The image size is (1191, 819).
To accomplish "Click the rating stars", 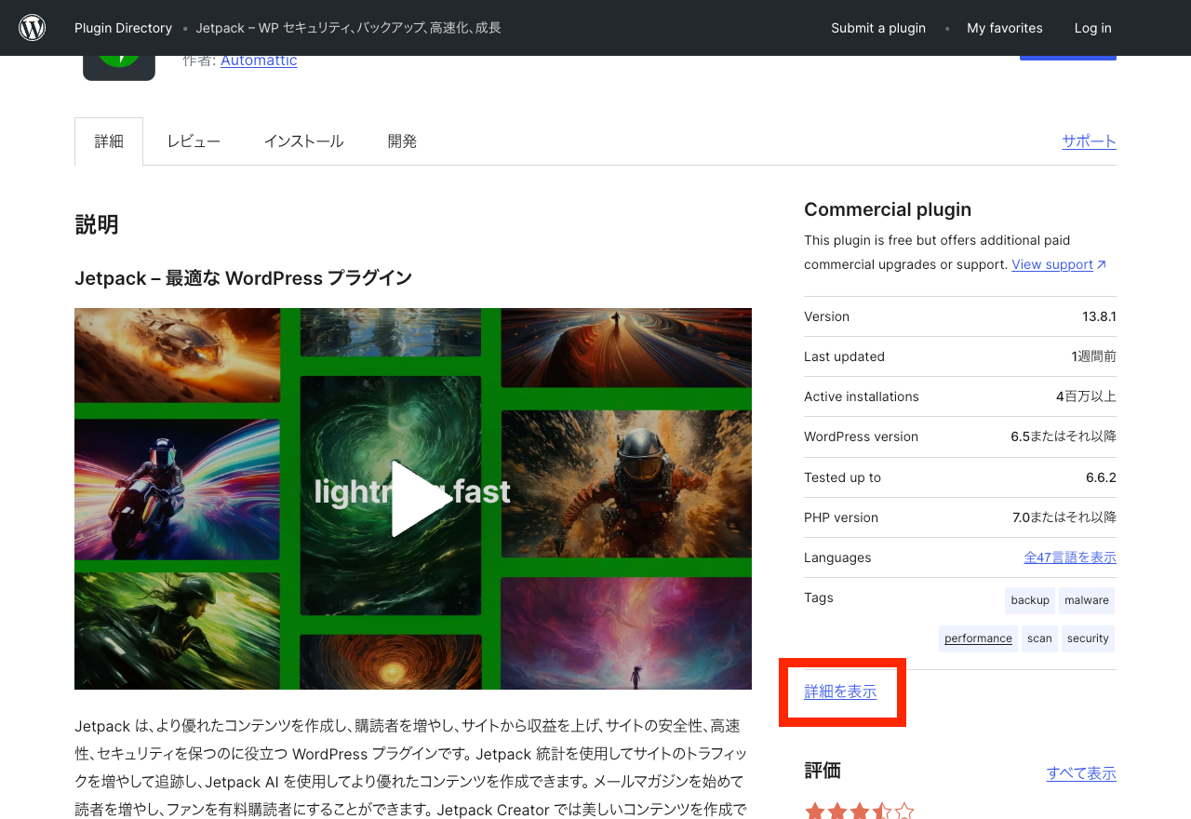I will pos(860,812).
